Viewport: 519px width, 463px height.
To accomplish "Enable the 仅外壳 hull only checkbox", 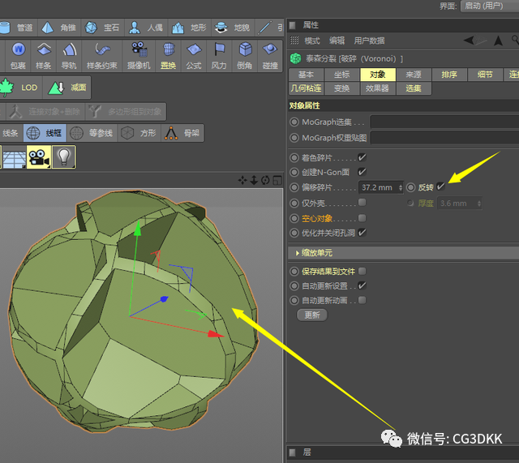I will [x=362, y=202].
